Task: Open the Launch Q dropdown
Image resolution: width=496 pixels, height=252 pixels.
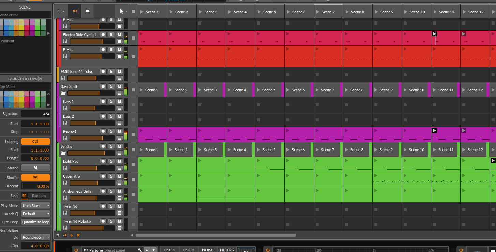Action: coord(35,214)
